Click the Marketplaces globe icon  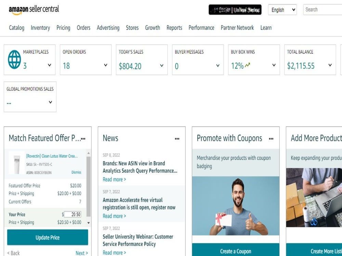click(x=14, y=59)
